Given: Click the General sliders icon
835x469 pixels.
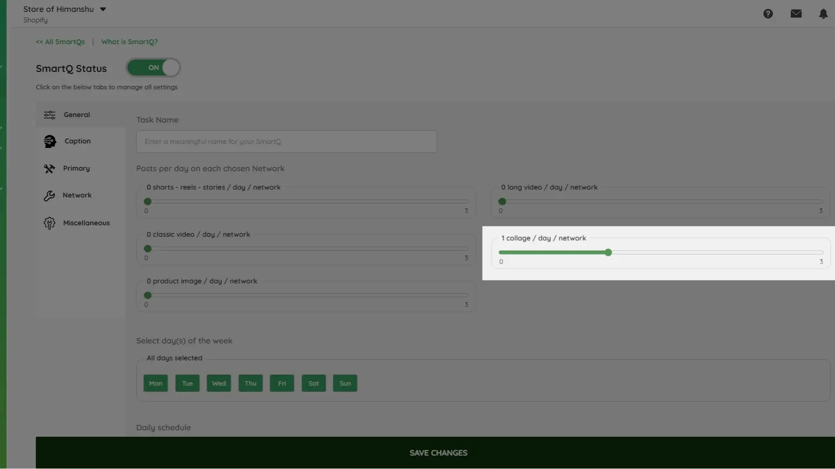Looking at the screenshot, I should (50, 115).
